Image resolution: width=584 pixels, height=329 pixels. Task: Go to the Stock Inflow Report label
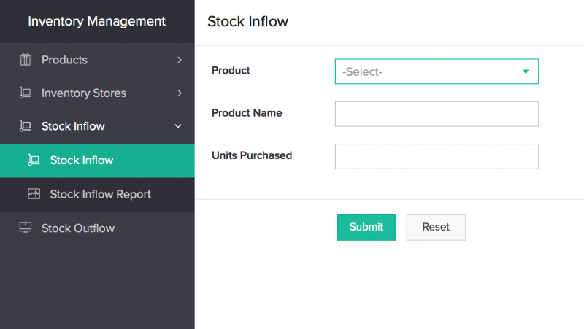(x=101, y=194)
